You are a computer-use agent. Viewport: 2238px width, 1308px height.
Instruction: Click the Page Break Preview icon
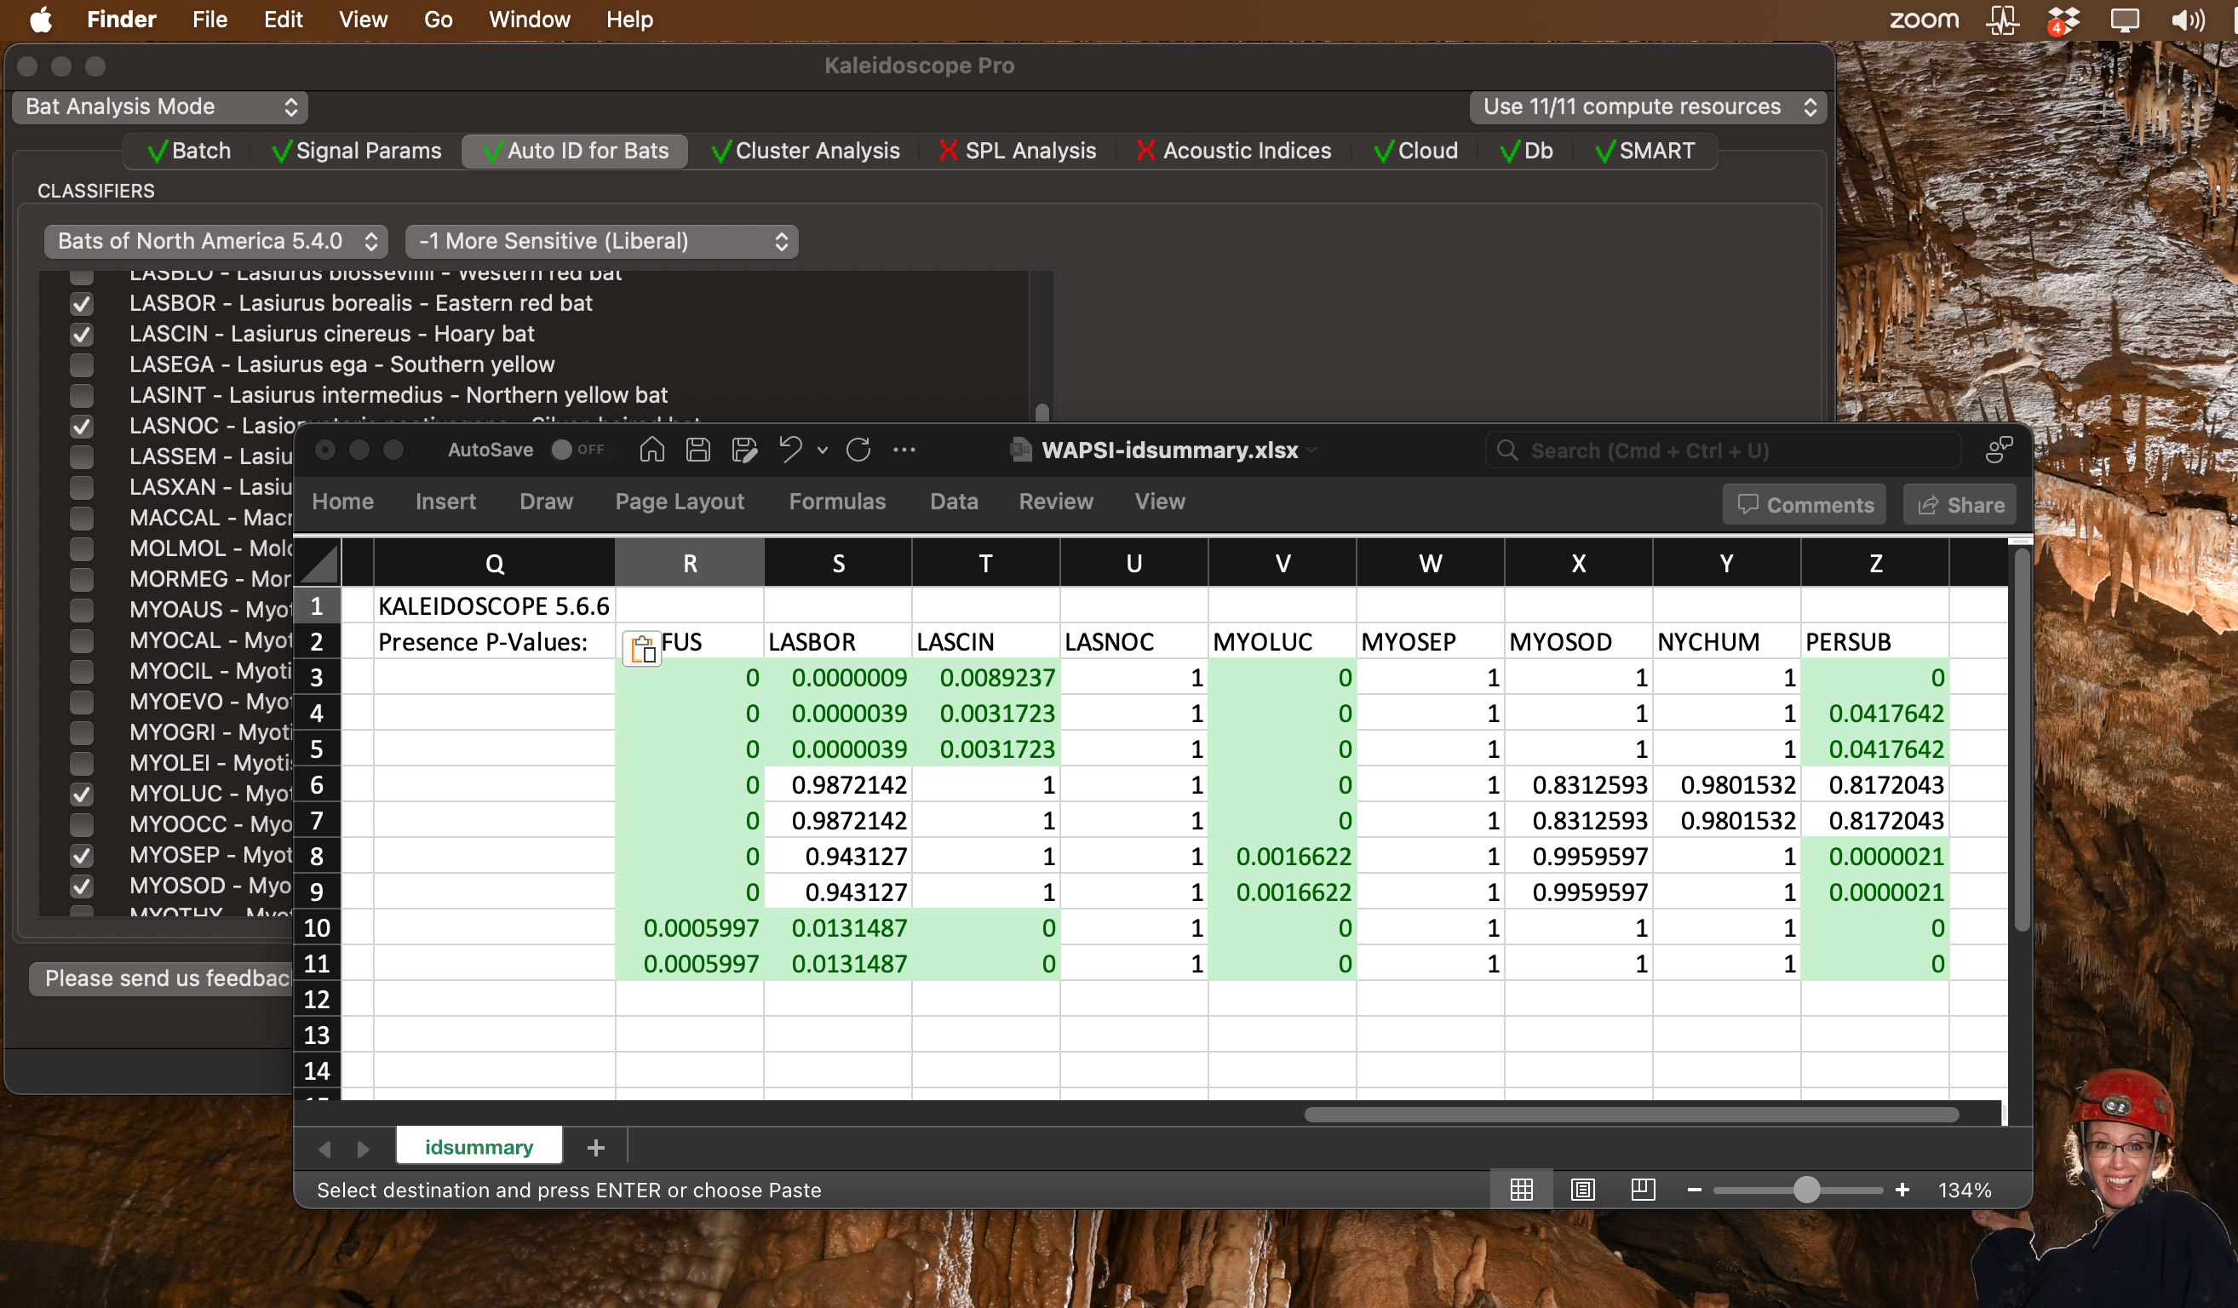click(1642, 1190)
